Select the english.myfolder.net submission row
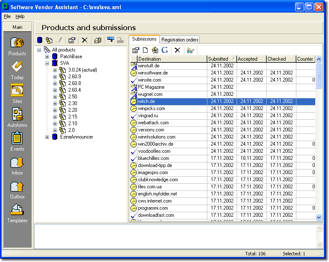Screen dimensions: 329x262 click(x=223, y=194)
